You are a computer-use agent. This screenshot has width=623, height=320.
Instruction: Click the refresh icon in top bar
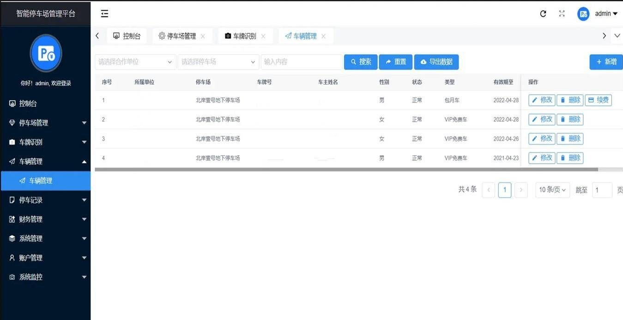pos(543,14)
